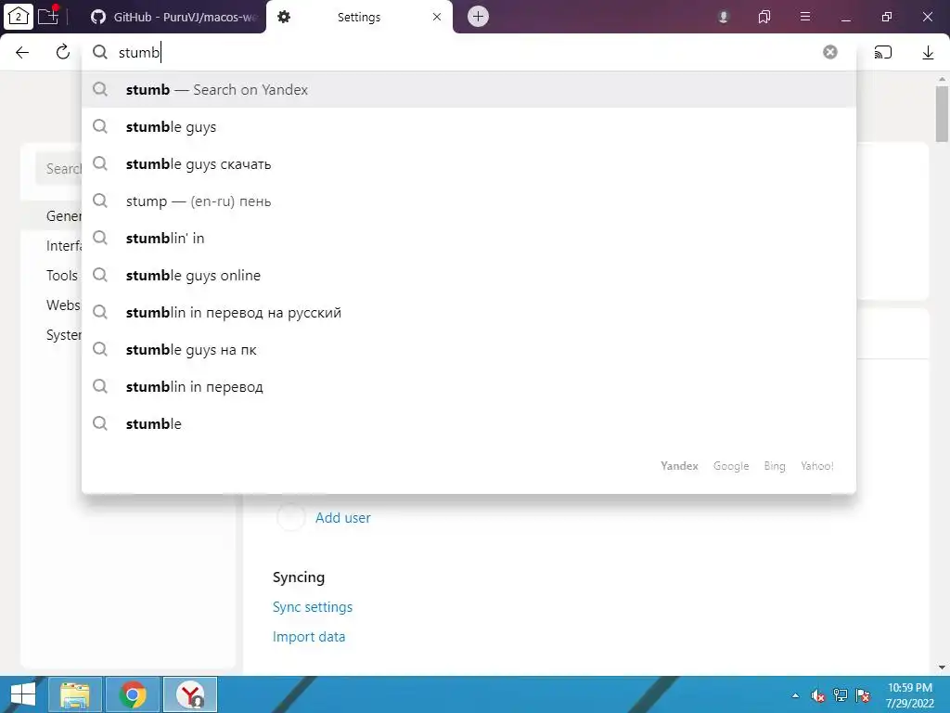Choose 'stumble guys на пк' suggestion
Screen dimensions: 950x713
[x=469, y=349]
